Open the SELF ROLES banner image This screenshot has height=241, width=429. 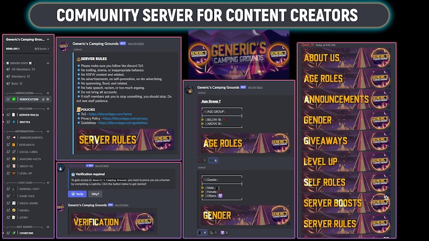[x=346, y=182]
